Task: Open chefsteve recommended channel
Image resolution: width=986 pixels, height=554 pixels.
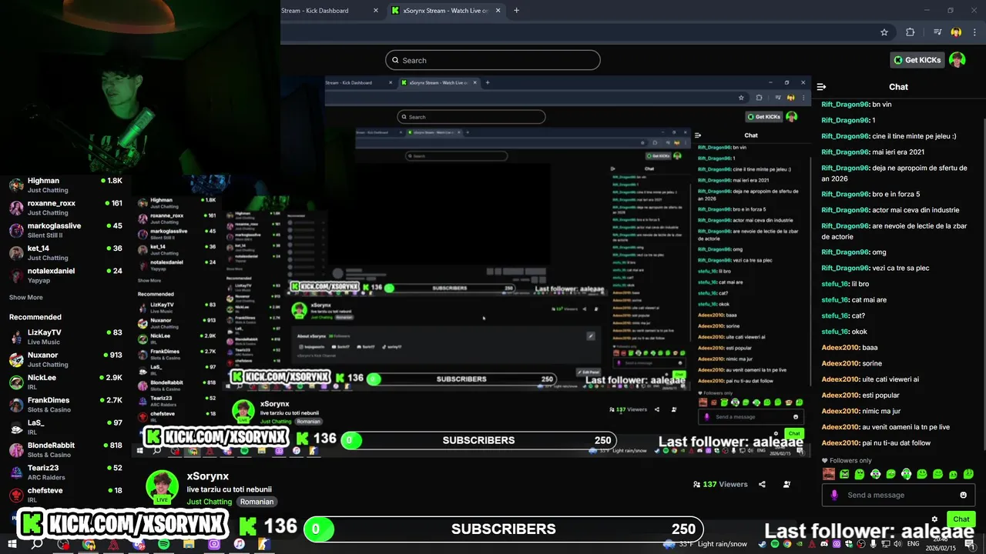Action: (x=66, y=495)
